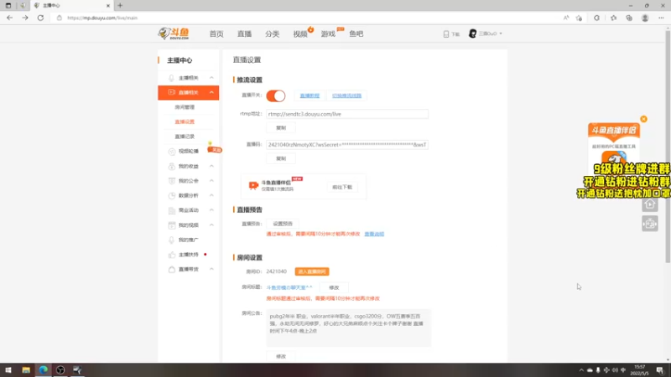
Task: Open the Windows Start menu
Action: (8, 370)
